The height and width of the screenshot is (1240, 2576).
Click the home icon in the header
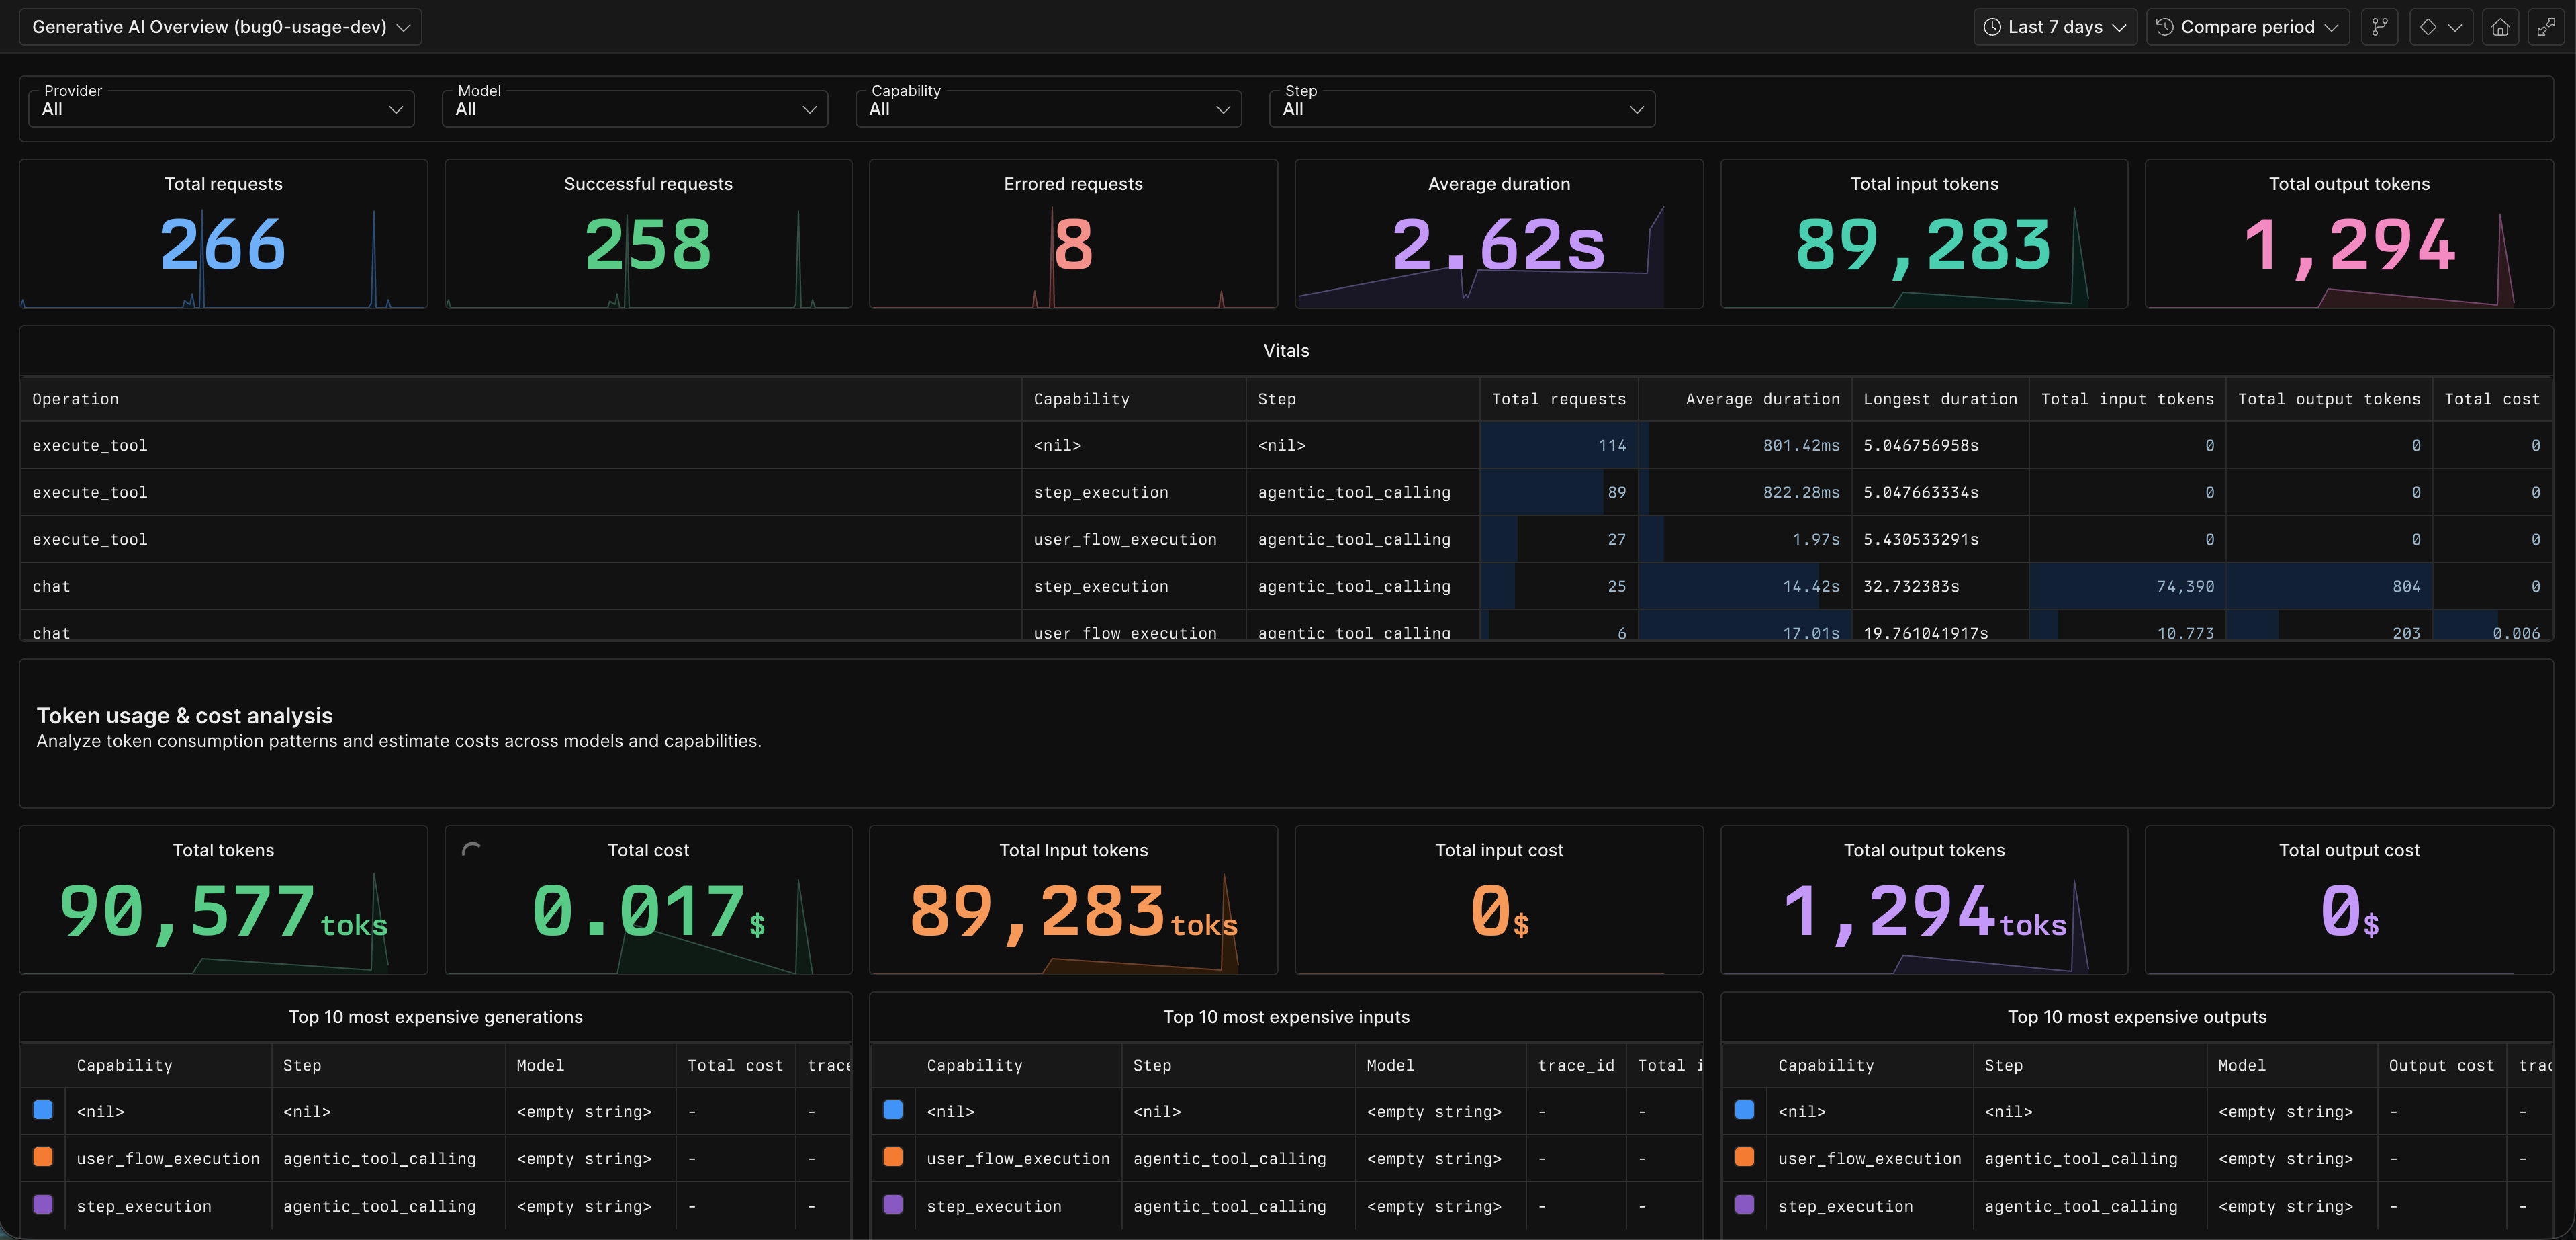pyautogui.click(x=2500, y=27)
